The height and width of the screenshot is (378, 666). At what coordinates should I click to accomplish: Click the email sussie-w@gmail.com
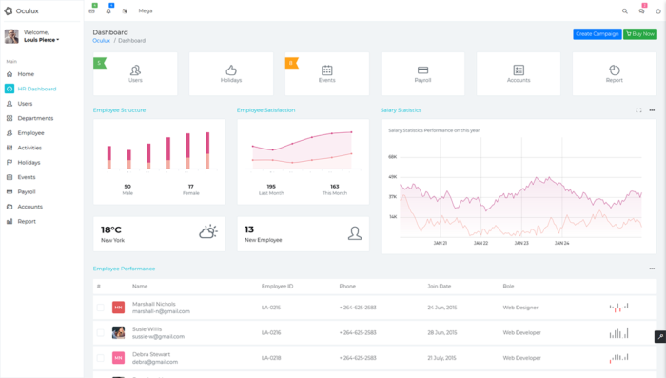pyautogui.click(x=159, y=336)
